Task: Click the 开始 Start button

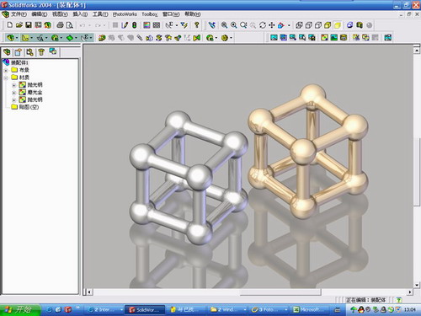Action: point(19,309)
